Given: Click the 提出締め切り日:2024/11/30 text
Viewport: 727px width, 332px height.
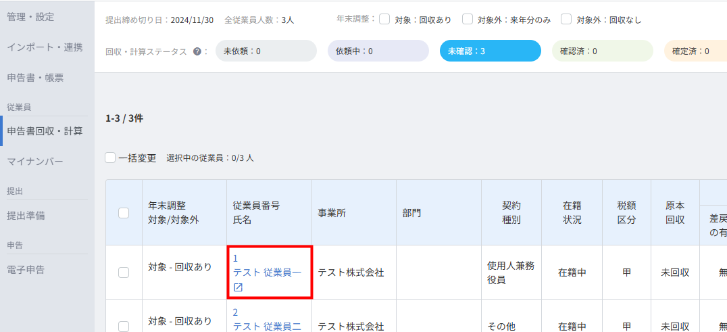Looking at the screenshot, I should [x=159, y=20].
